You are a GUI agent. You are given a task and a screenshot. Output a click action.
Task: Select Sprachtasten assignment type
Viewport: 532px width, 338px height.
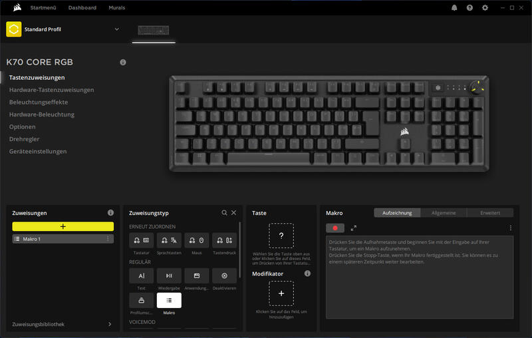169,240
